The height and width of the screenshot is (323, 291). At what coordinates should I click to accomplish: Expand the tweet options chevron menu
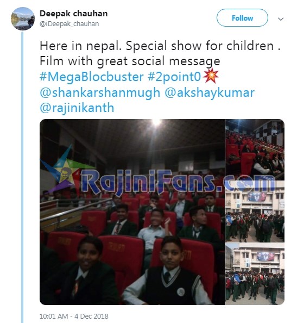281,19
